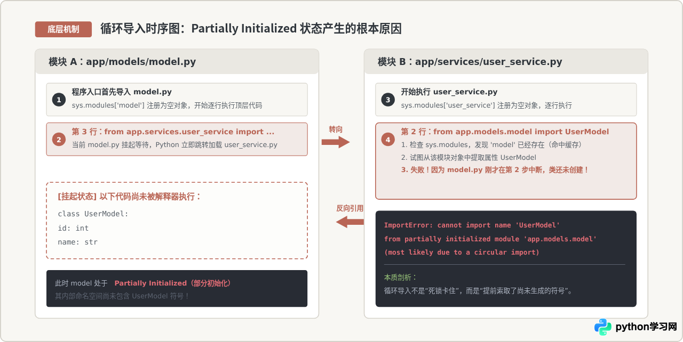Click text 其内部命名空间尚未包含 UserModel 符号
Screen dimensions: 683x342
(122, 296)
